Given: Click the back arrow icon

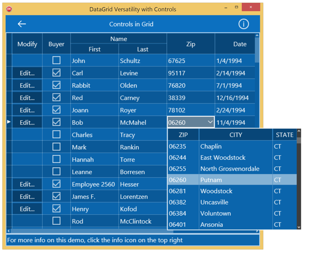Looking at the screenshot, I should pos(22,24).
